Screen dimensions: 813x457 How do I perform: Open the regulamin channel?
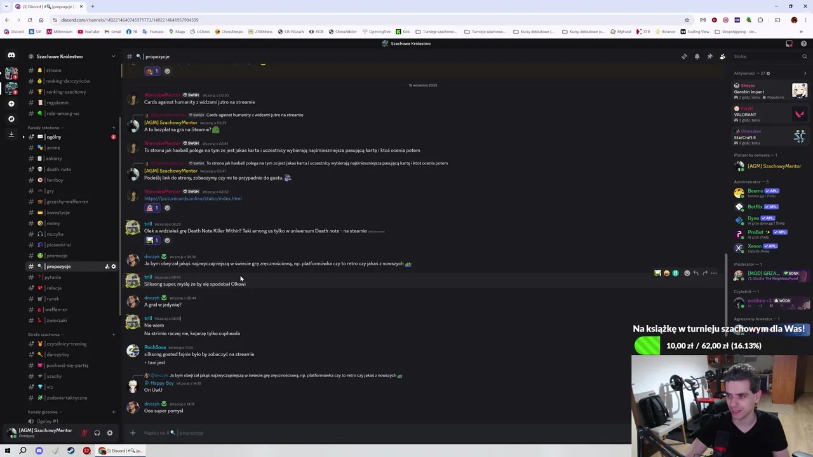[x=72, y=103]
